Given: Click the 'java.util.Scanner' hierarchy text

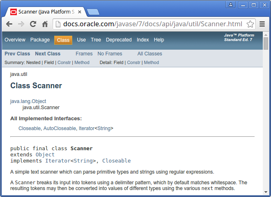Looking at the screenshot, I should [41, 108].
